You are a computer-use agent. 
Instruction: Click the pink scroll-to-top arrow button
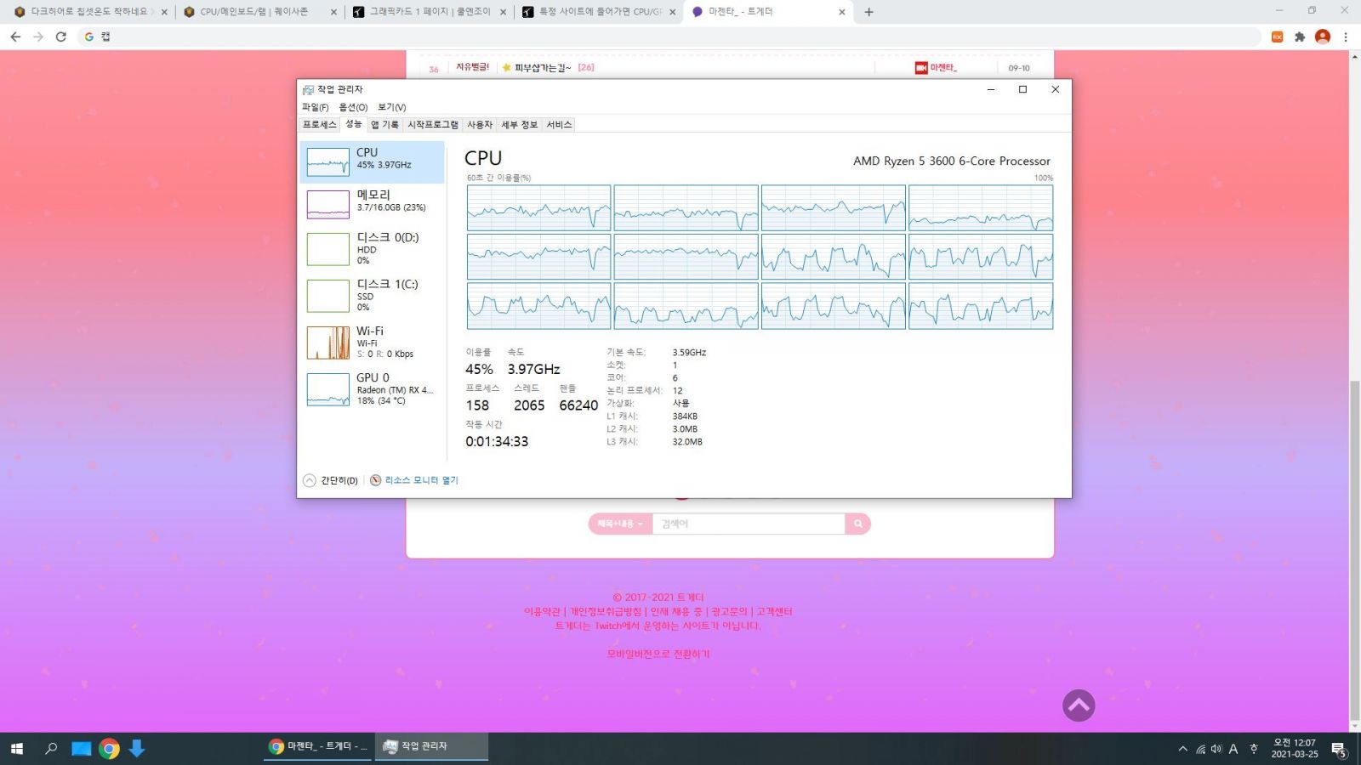point(1079,705)
